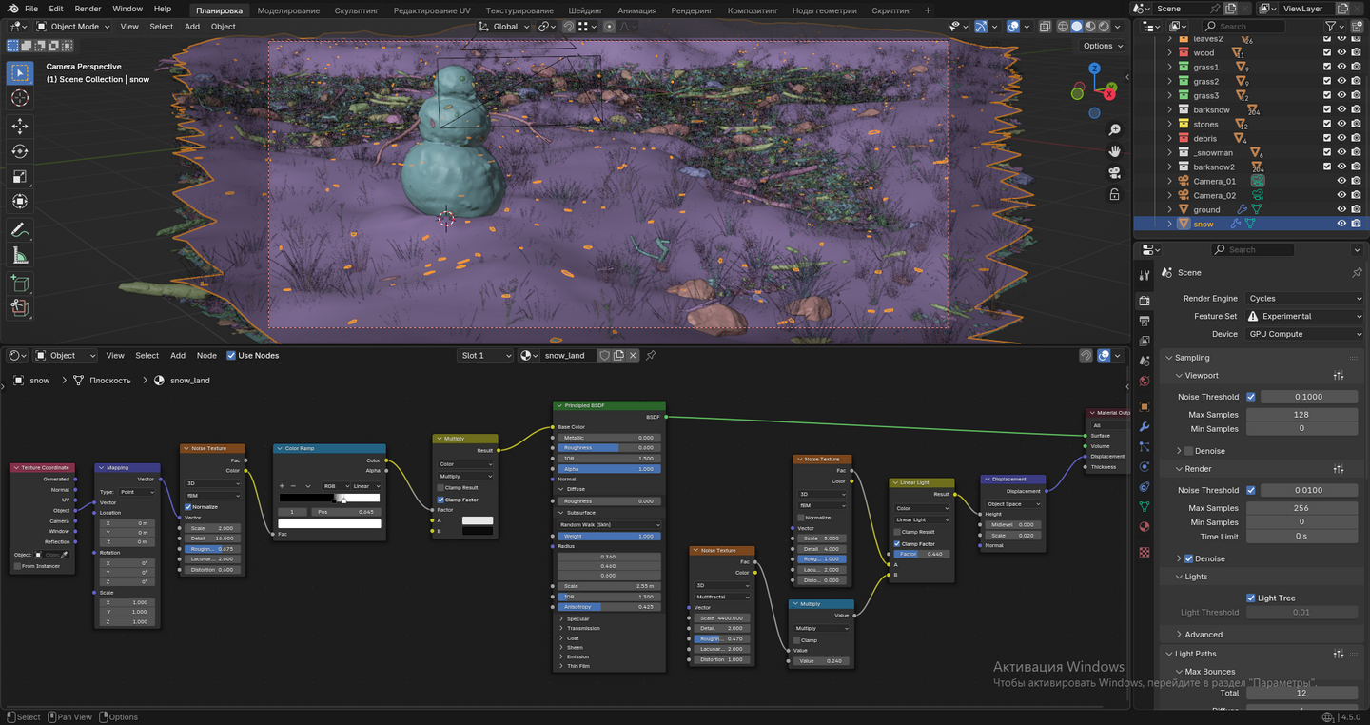Click the Viewport Max Samples field
The height and width of the screenshot is (725, 1370).
1301,415
